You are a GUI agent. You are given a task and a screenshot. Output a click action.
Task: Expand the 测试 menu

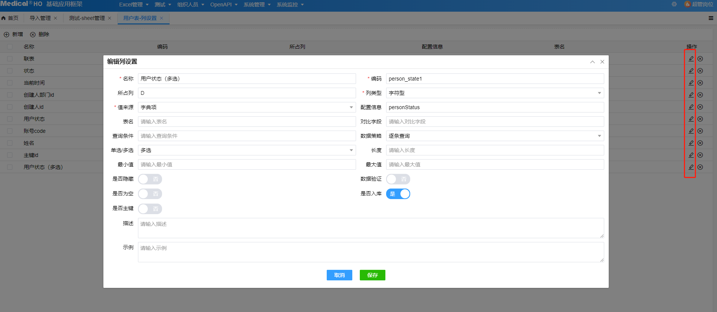click(x=163, y=5)
